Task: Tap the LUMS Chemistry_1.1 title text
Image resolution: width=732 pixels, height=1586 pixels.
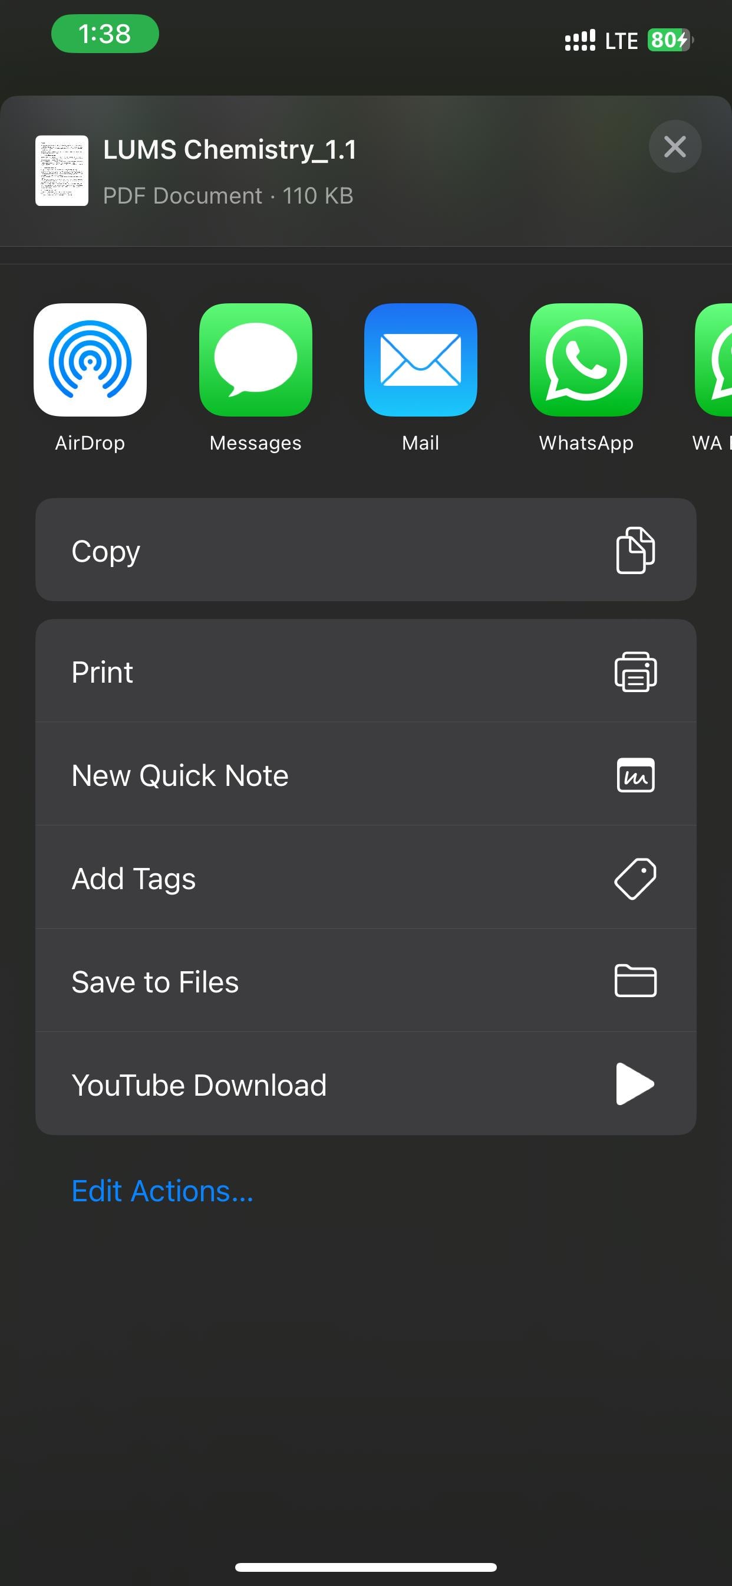Action: pyautogui.click(x=230, y=150)
